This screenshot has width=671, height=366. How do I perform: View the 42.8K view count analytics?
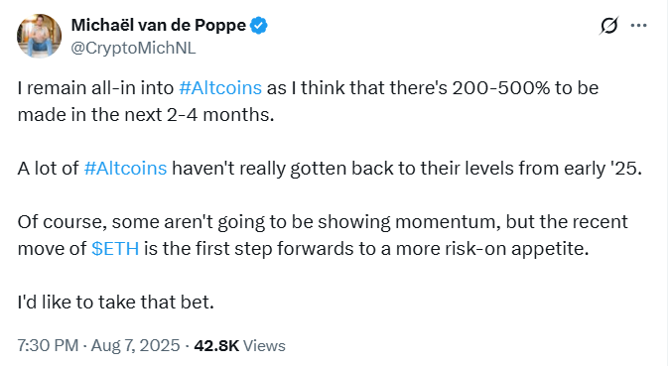tap(216, 345)
